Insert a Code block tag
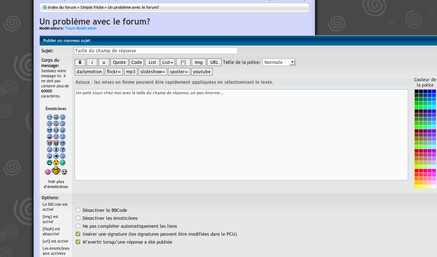This screenshot has height=257, width=437. 136,62
